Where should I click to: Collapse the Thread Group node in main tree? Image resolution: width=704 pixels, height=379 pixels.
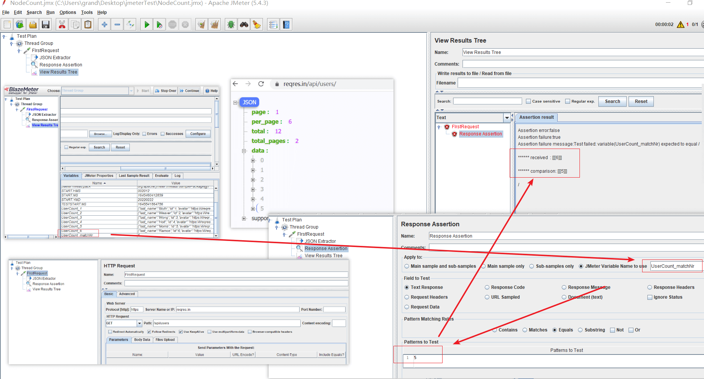(11, 44)
